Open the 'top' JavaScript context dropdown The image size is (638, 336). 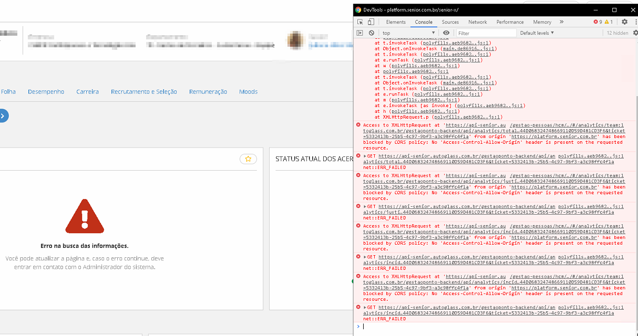click(409, 33)
